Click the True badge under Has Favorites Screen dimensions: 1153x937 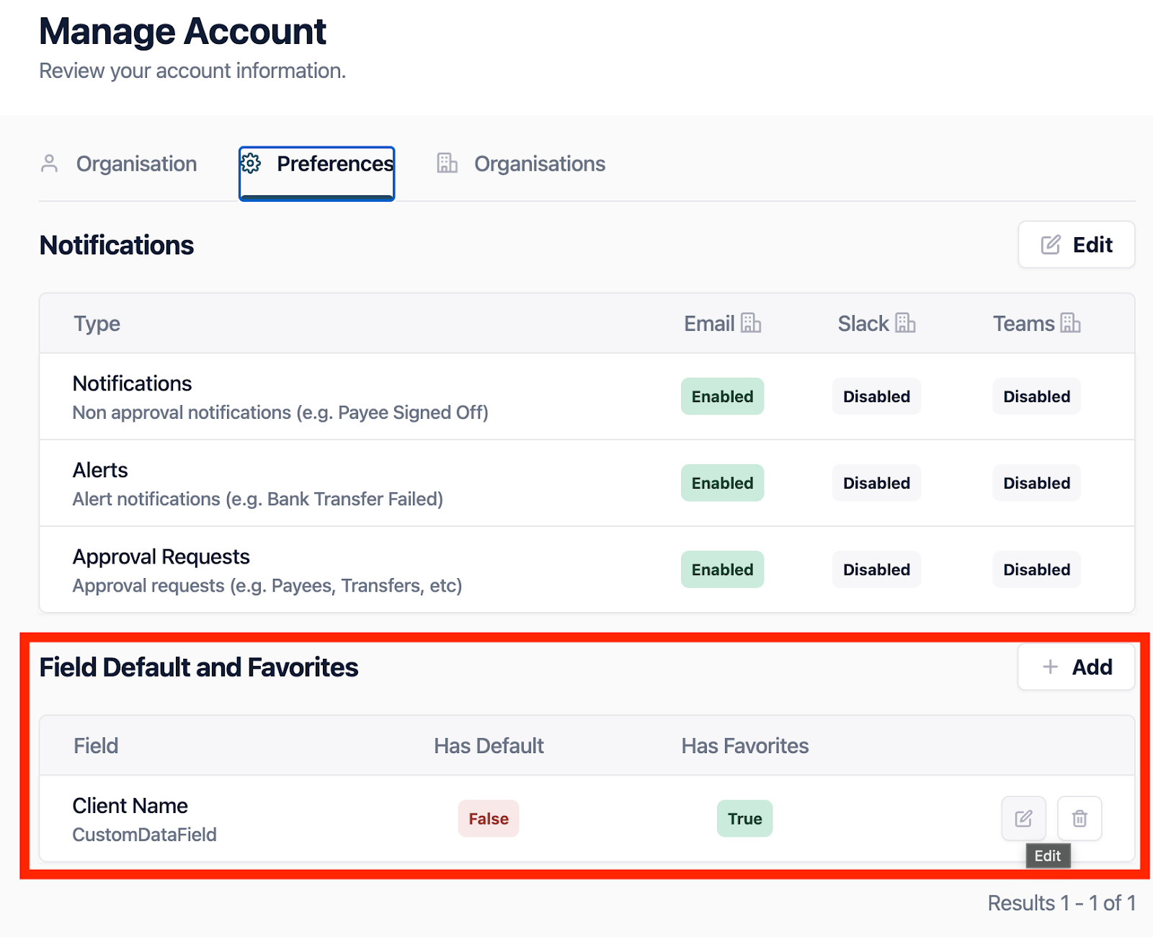(744, 819)
